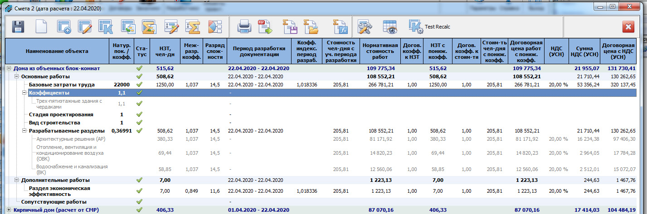Click the 0,849 coefficient cell

tap(191, 191)
